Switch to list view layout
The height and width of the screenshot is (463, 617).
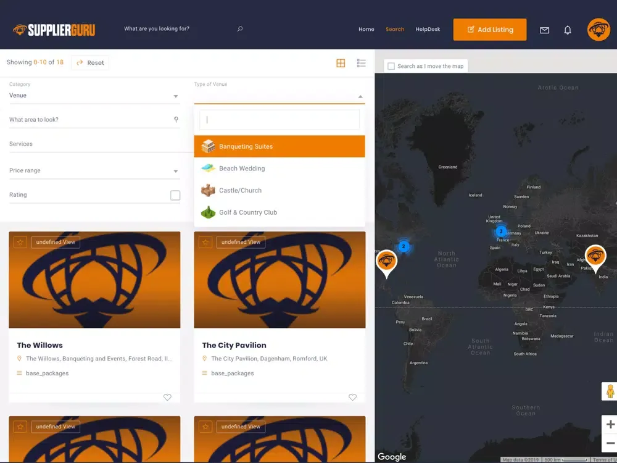pyautogui.click(x=361, y=63)
